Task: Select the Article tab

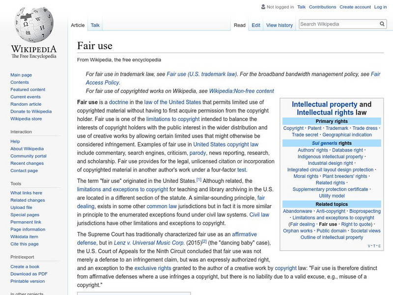Action: 78,25
